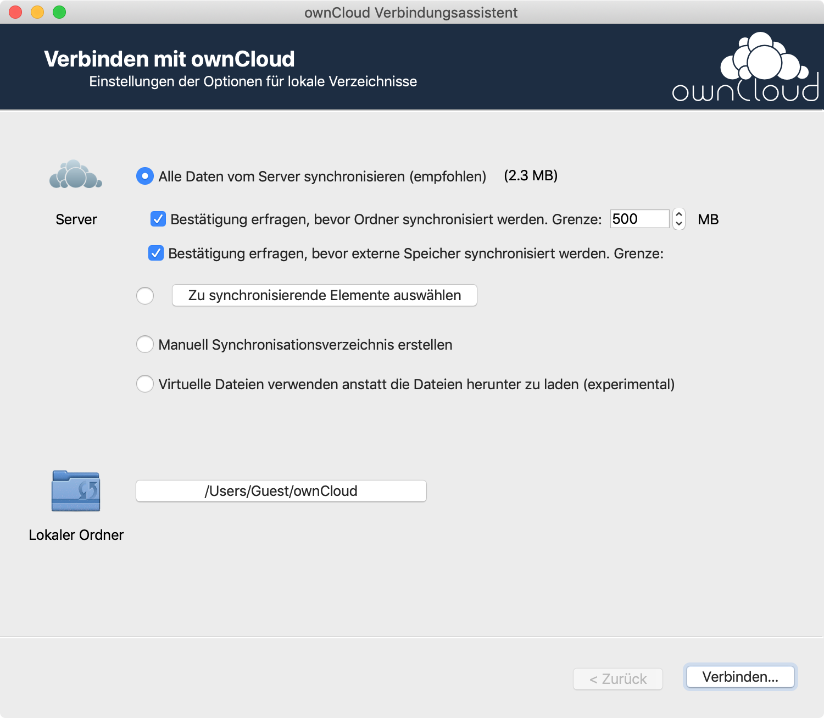Click the Grenze size field showing 500
The height and width of the screenshot is (718, 824).
coord(640,219)
